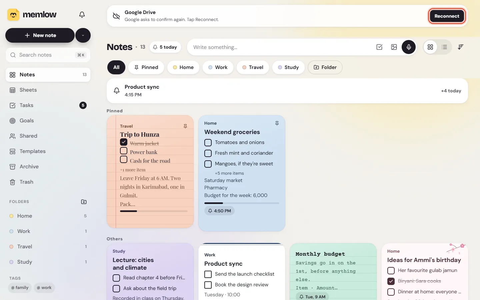Open Trash in the sidebar
Screen dimensions: 480x300
click(x=48, y=182)
